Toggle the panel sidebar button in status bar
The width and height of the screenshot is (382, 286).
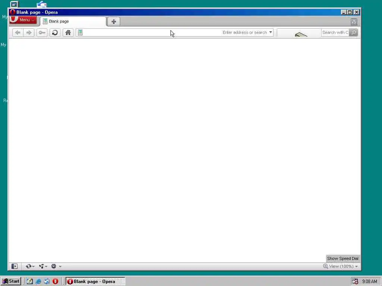(15, 266)
